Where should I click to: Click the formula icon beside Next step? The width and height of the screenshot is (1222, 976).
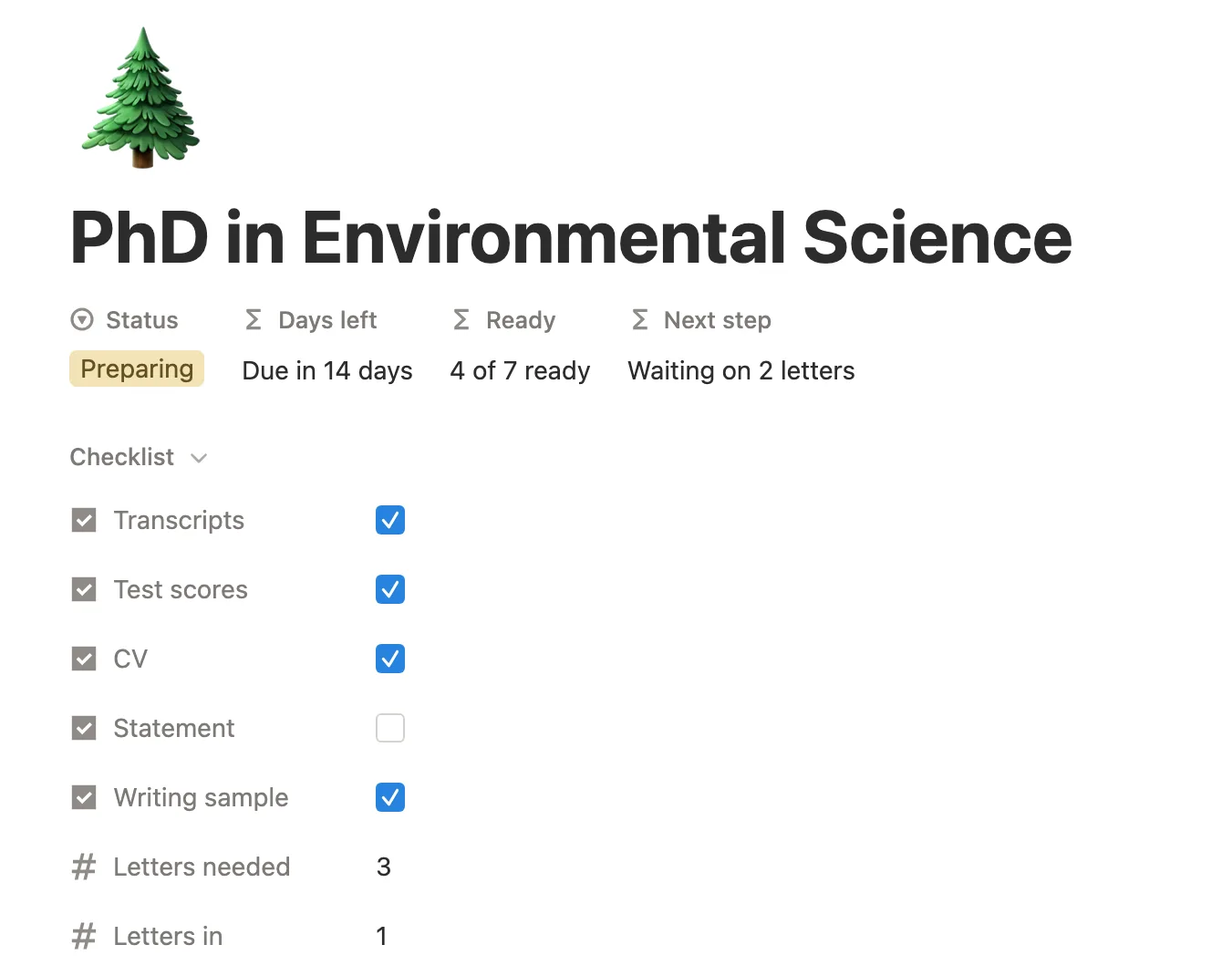(x=640, y=320)
